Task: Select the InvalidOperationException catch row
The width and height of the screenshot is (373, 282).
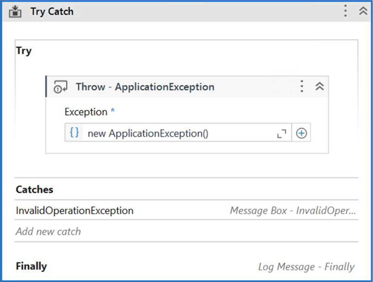Action: [x=186, y=210]
